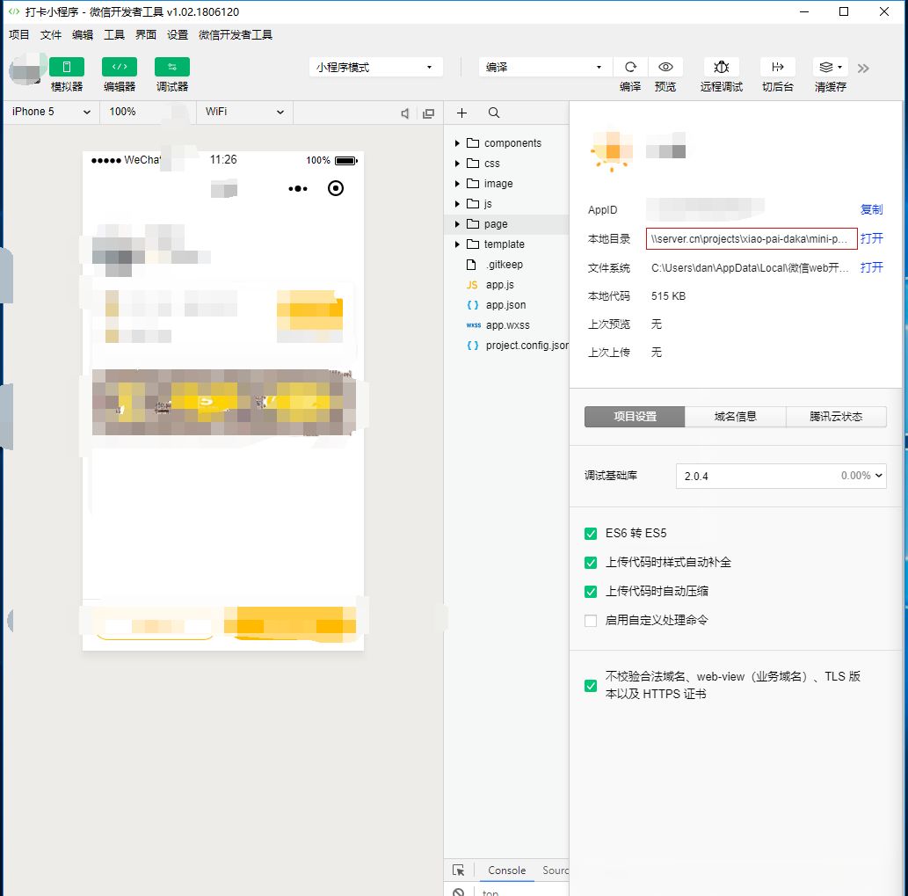This screenshot has height=896, width=908.
Task: Click the 本地目录 path field
Action: 752,238
